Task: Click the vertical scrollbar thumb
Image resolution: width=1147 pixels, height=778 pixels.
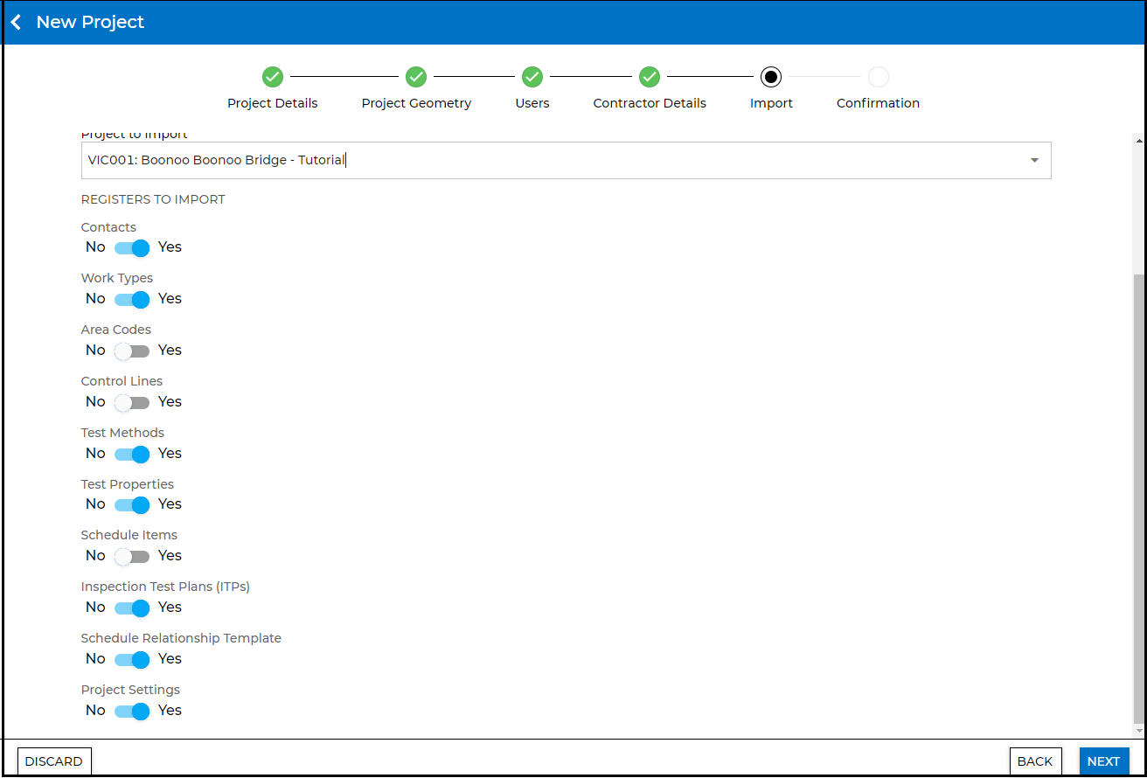Action: point(1137,498)
